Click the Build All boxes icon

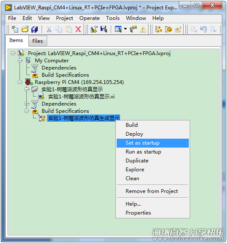point(159,29)
